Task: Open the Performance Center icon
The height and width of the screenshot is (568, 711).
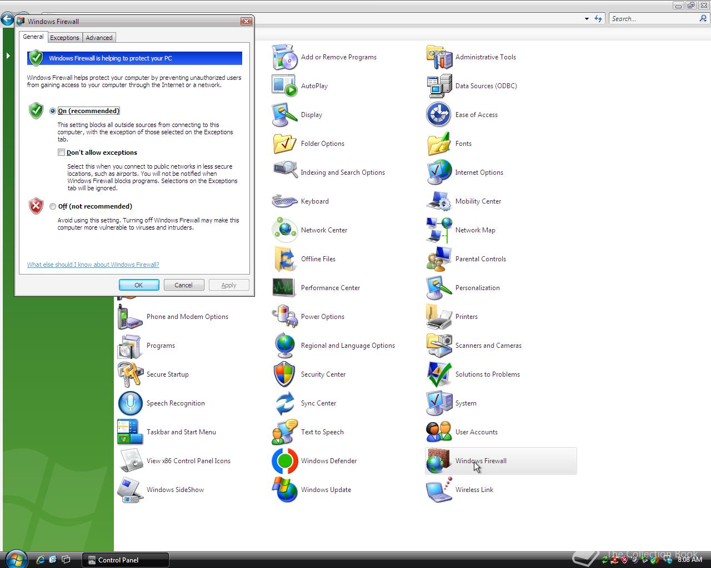Action: point(284,288)
